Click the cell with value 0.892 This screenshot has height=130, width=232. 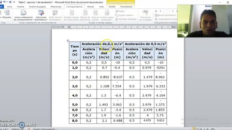104,75
